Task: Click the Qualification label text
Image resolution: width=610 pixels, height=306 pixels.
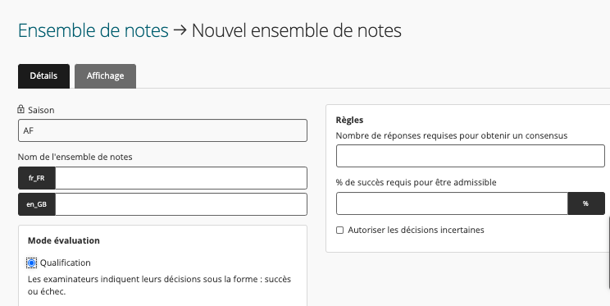Action: 66,263
